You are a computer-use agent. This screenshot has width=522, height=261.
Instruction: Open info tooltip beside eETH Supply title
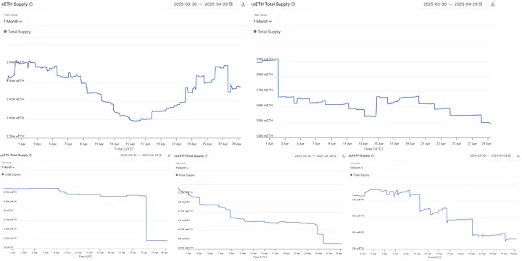tap(31, 4)
